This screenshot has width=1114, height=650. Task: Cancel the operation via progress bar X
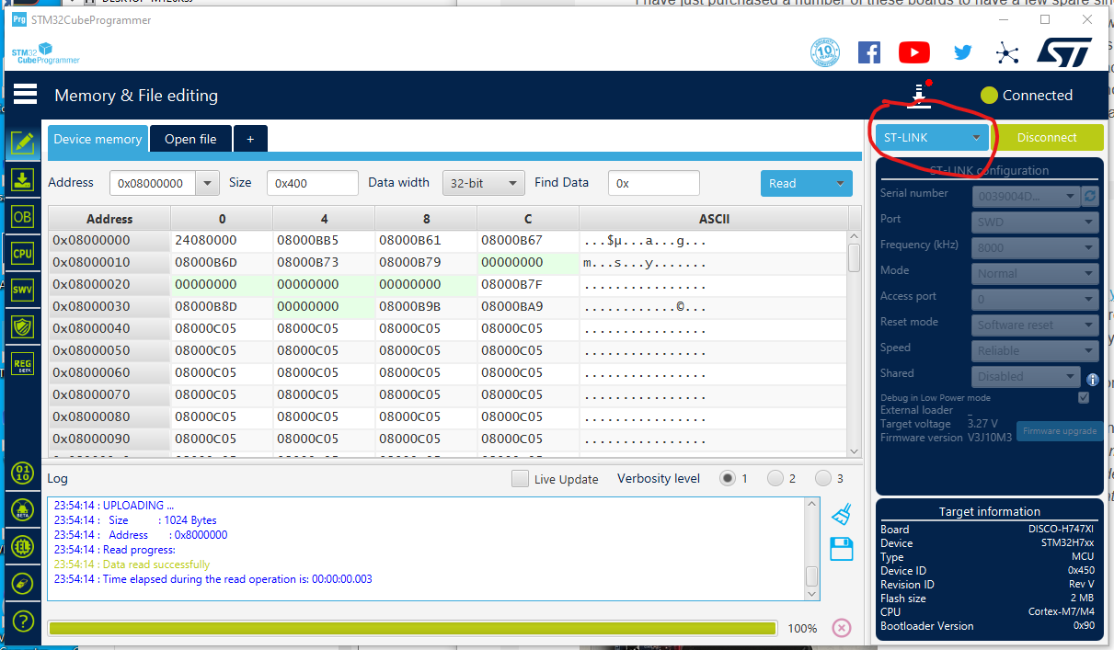click(841, 628)
